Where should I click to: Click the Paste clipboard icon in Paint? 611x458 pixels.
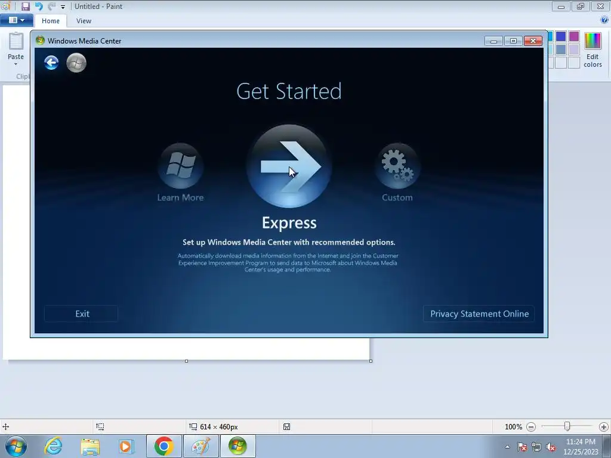tap(16, 42)
